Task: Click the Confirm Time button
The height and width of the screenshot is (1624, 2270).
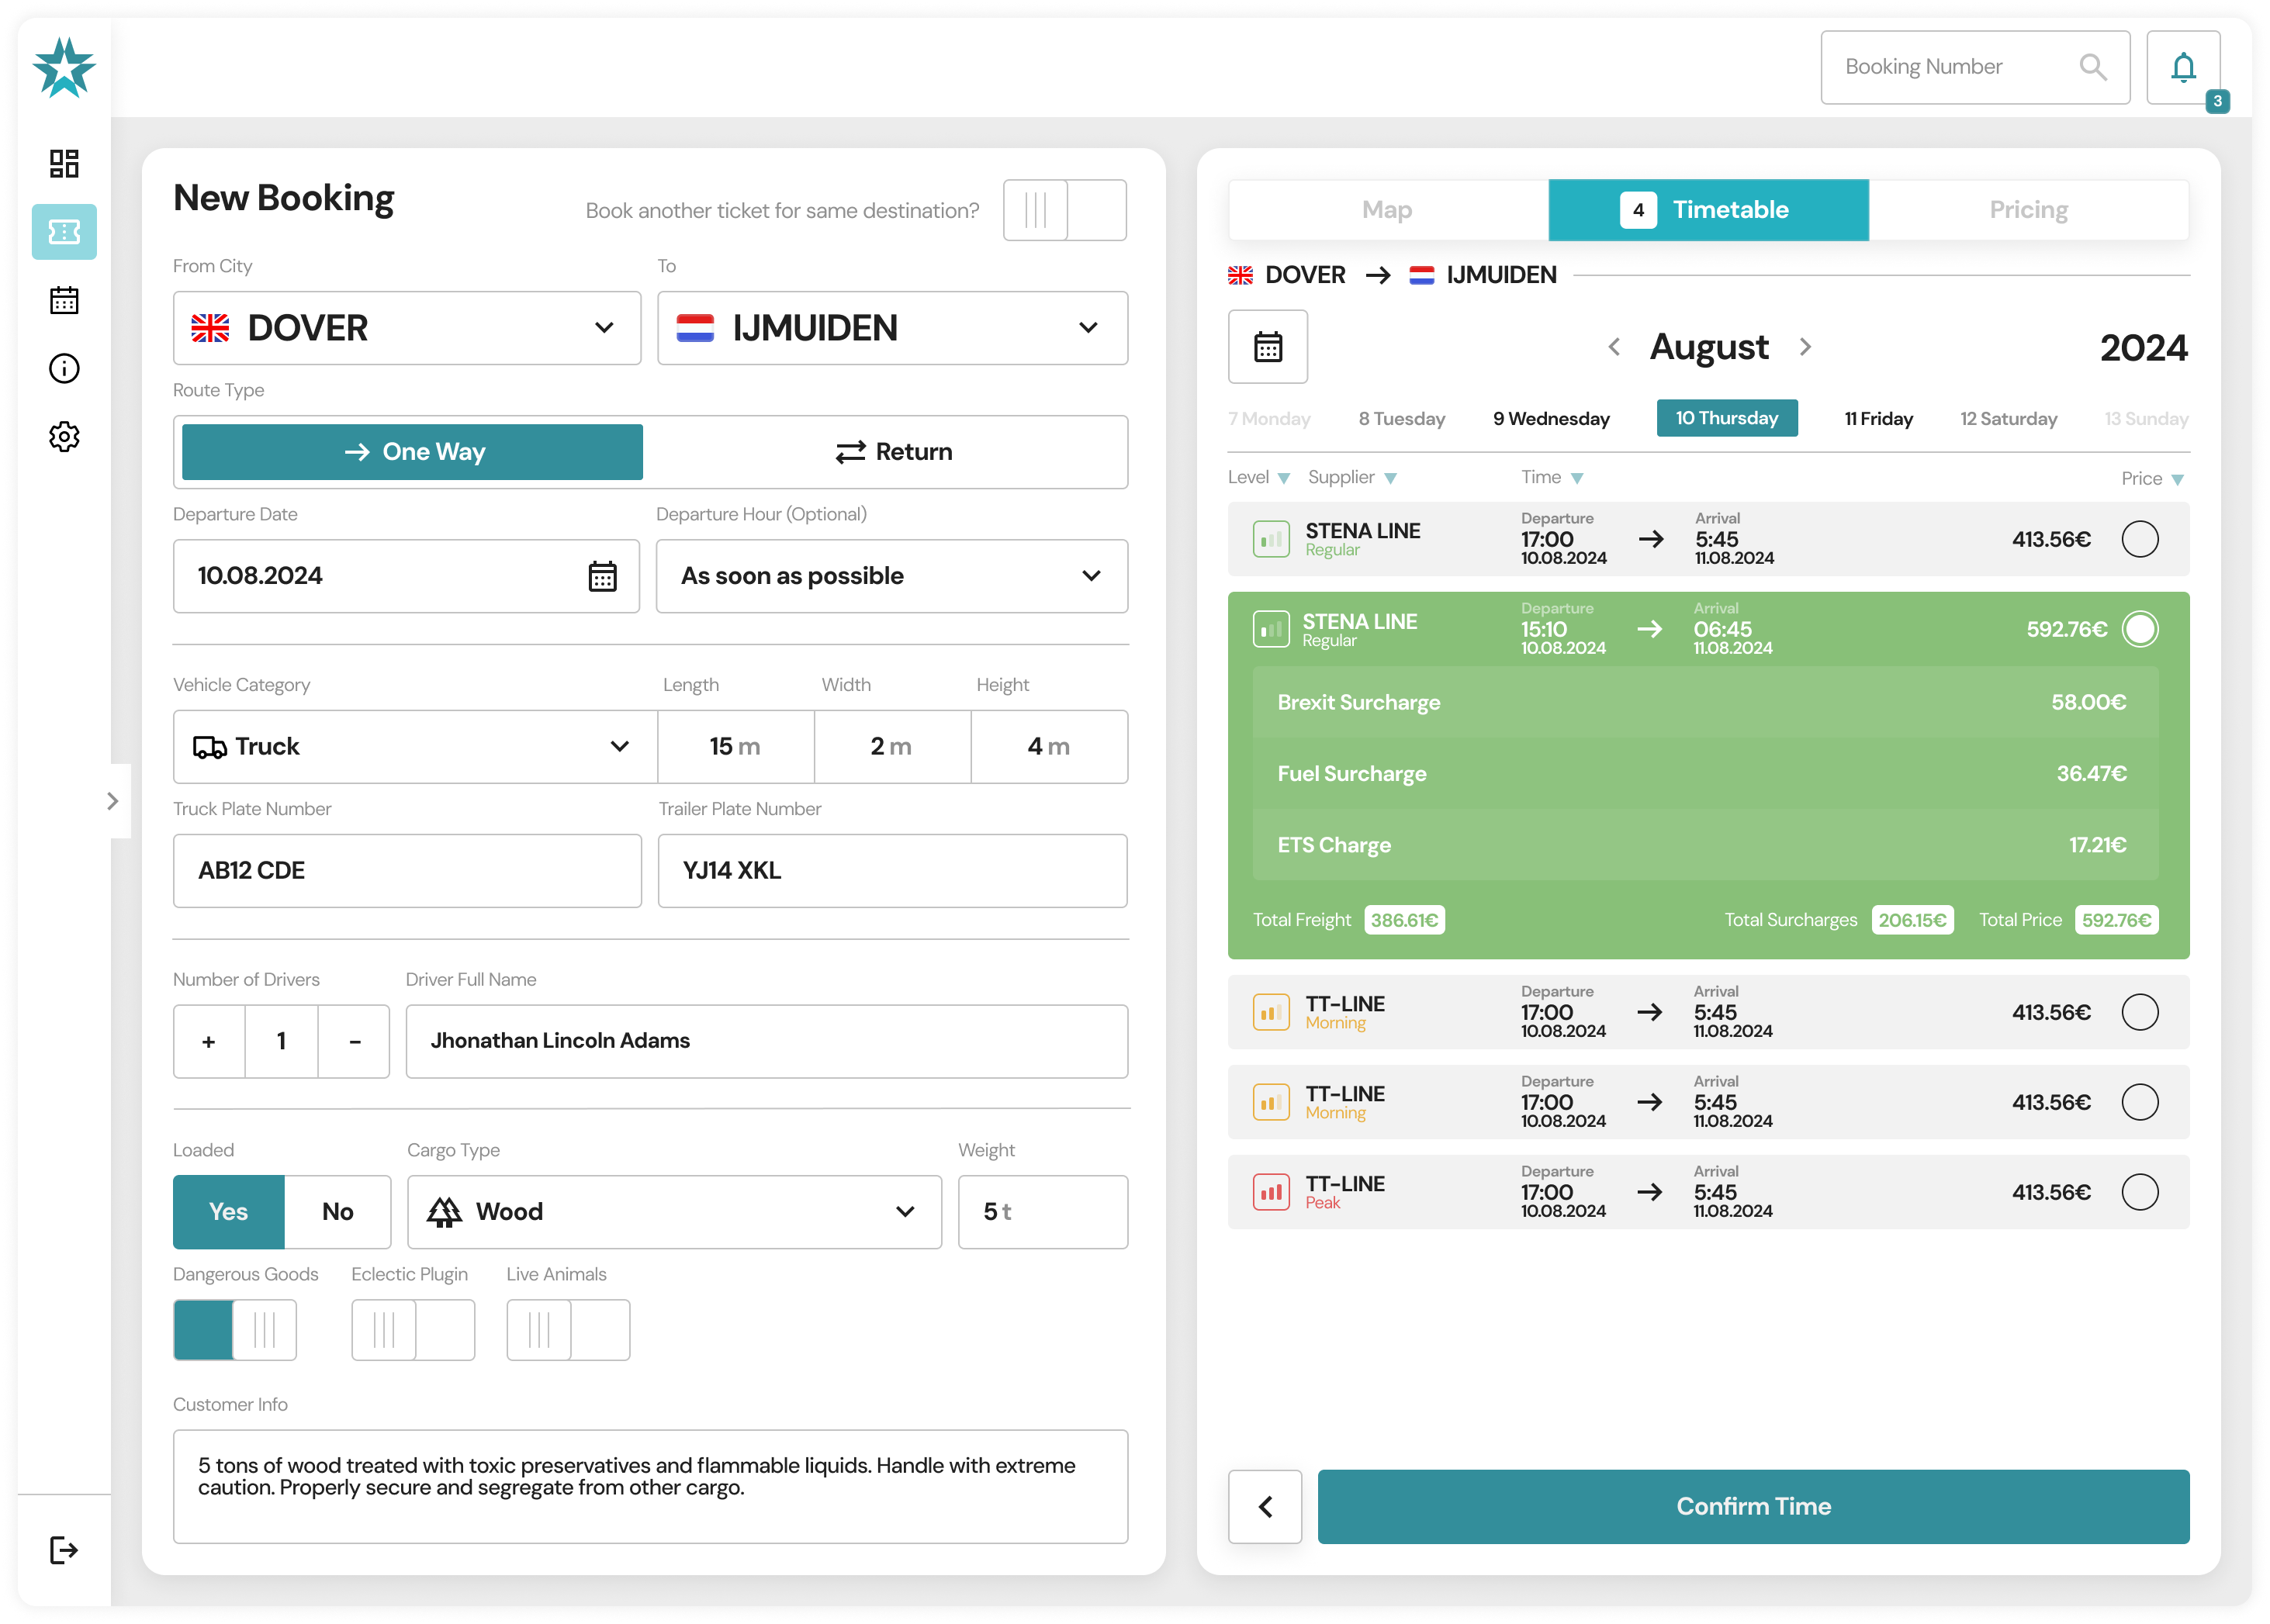Action: (x=1753, y=1506)
